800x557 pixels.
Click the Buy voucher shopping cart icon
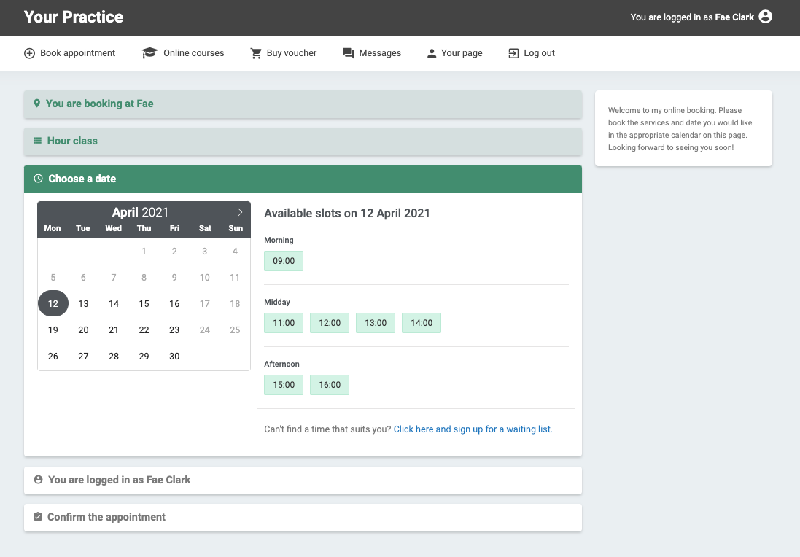coord(255,52)
